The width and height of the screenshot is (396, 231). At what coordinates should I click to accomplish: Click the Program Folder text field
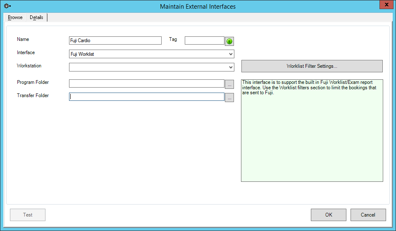tap(147, 83)
